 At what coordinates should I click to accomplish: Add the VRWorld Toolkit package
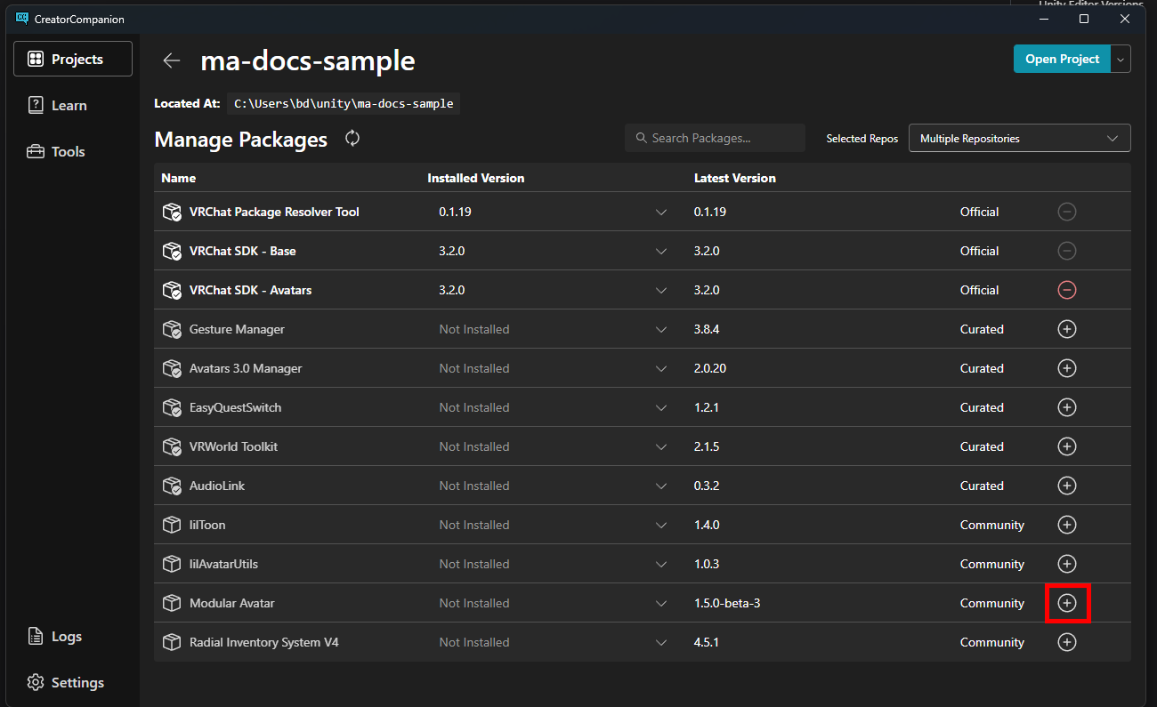tap(1066, 446)
